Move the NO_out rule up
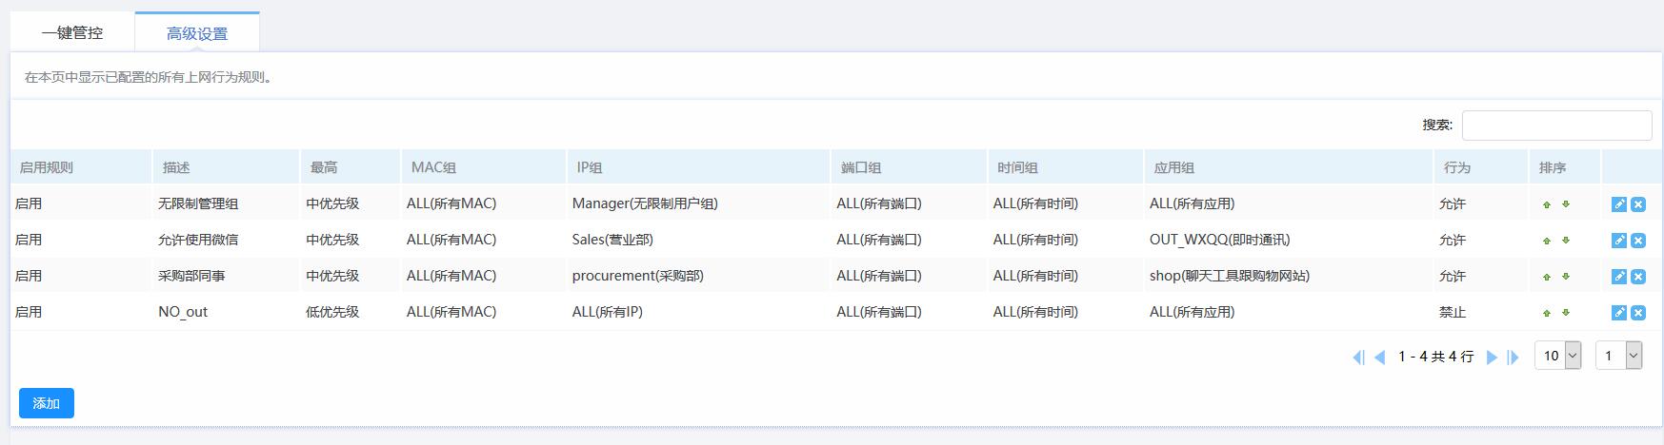The height and width of the screenshot is (445, 1664). (x=1547, y=313)
